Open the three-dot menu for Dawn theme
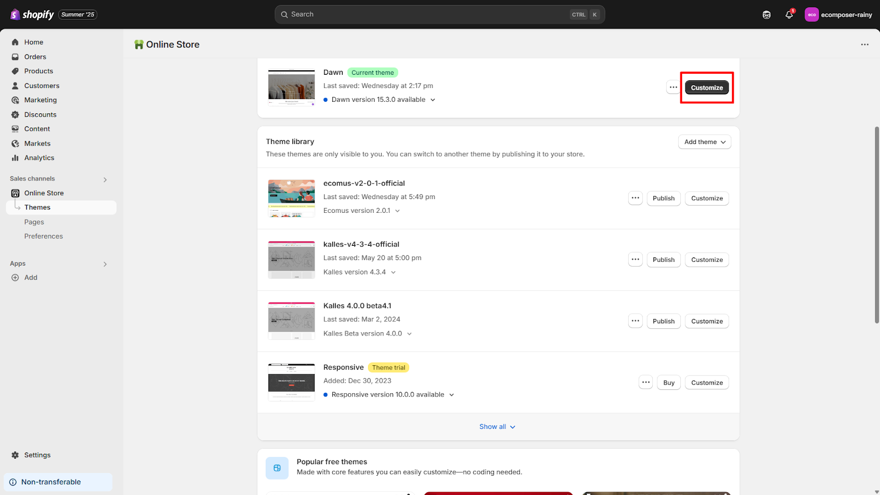 [x=673, y=87]
